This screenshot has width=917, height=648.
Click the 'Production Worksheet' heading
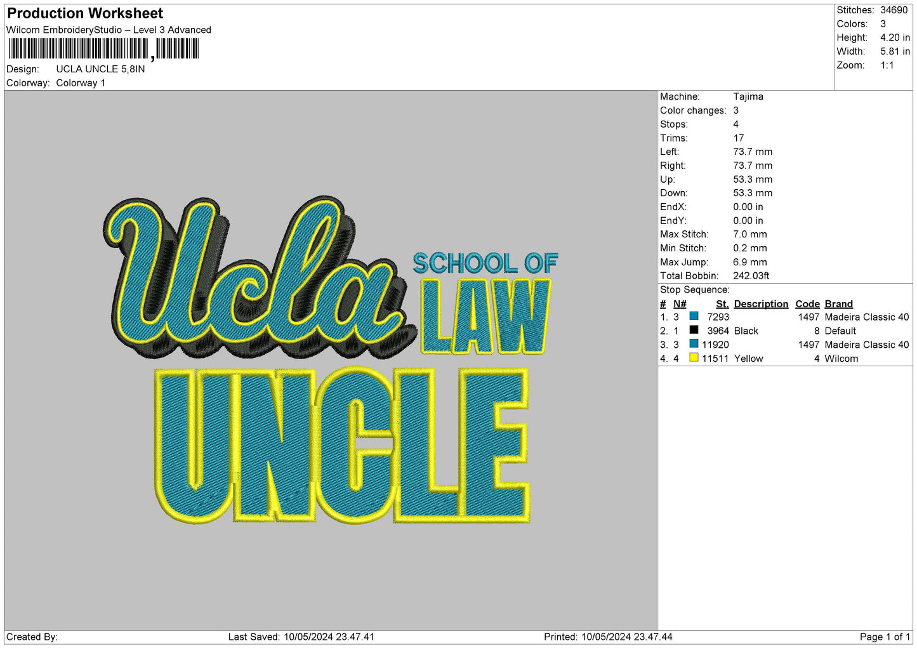pyautogui.click(x=85, y=13)
